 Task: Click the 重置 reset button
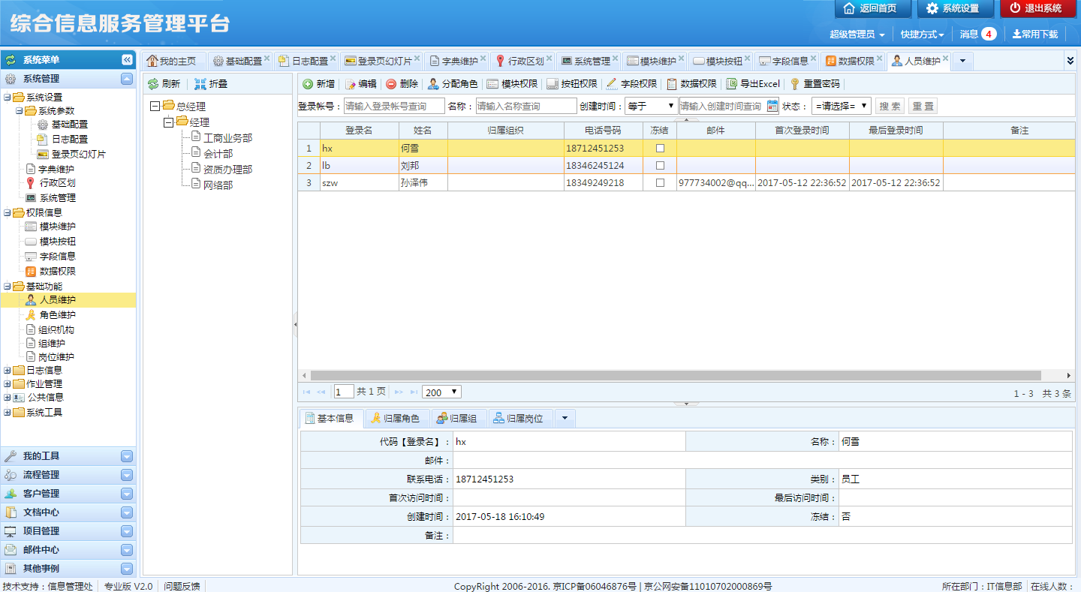[x=923, y=106]
